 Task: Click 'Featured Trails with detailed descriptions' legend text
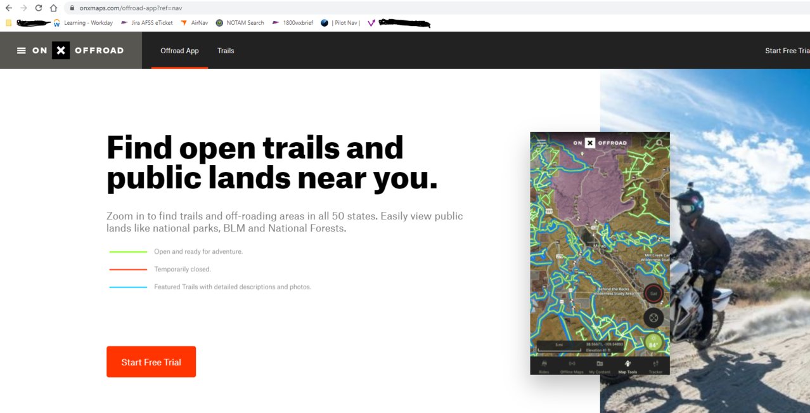tap(233, 287)
